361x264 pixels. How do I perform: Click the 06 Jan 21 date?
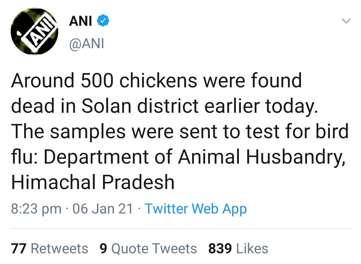102,209
